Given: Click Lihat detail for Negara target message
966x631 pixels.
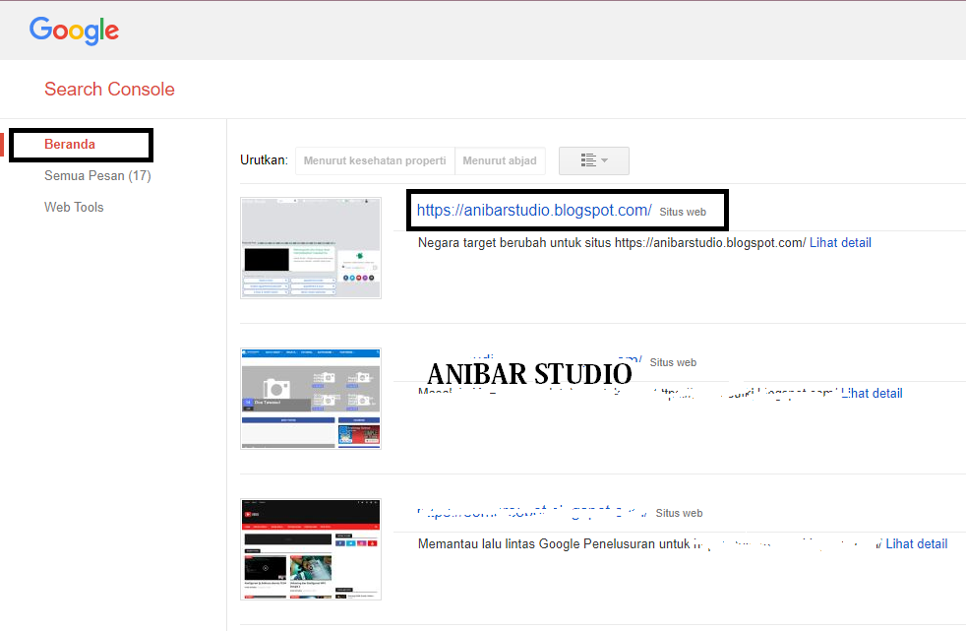Looking at the screenshot, I should (x=840, y=243).
